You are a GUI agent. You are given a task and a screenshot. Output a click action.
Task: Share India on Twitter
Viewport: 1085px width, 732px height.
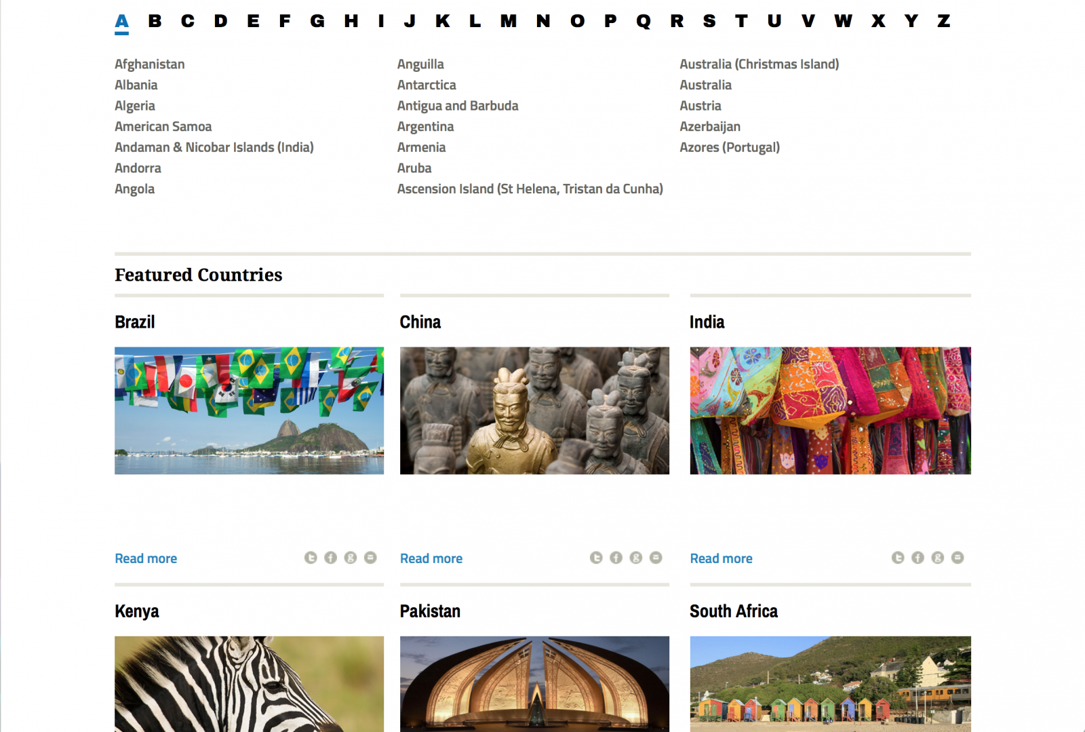click(x=898, y=558)
